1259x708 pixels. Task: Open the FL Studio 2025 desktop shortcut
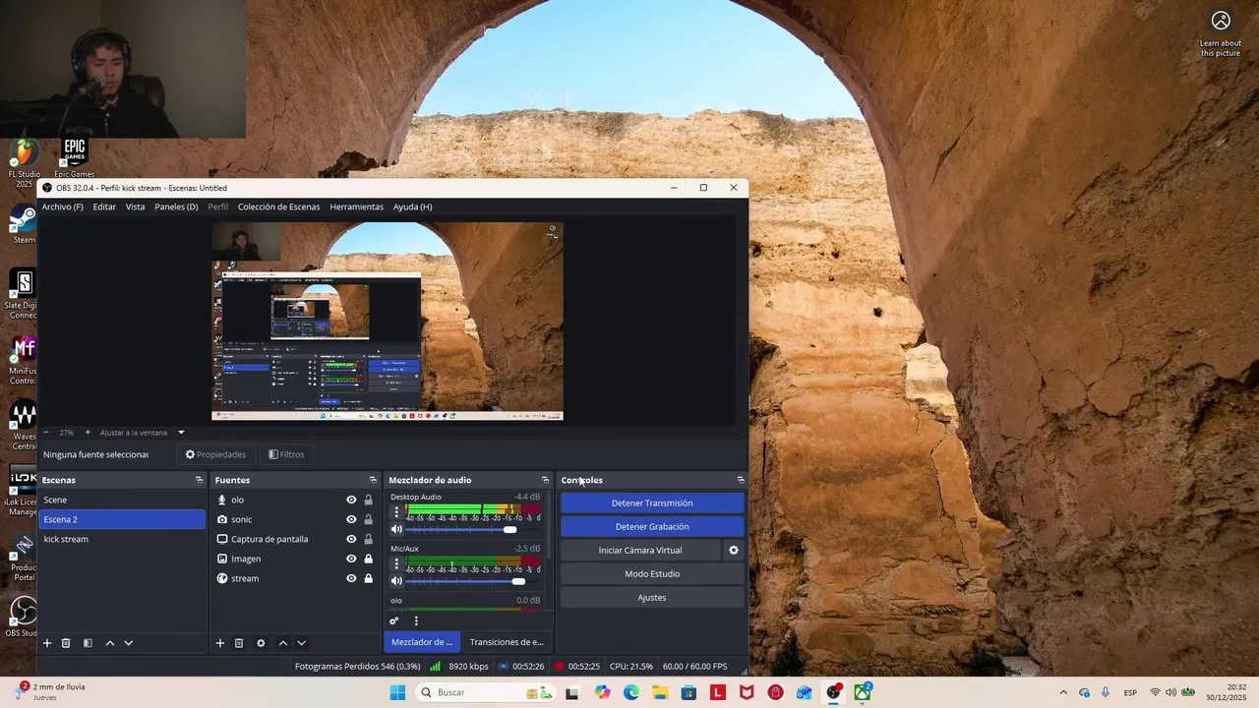tap(24, 163)
